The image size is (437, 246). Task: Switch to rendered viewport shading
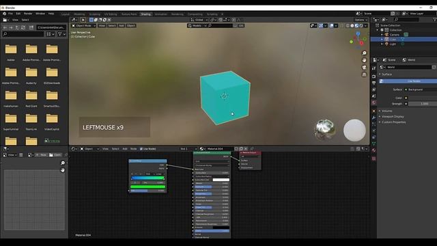tap(361, 26)
